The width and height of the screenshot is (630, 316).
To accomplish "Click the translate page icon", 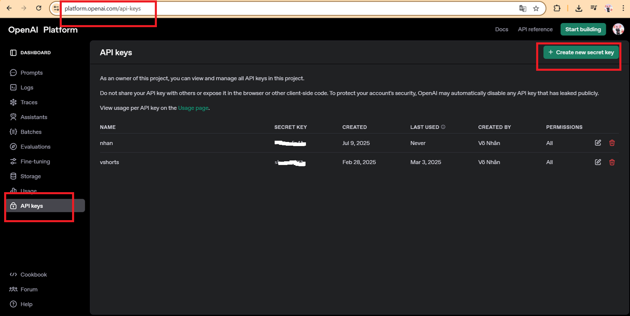I will 523,8.
